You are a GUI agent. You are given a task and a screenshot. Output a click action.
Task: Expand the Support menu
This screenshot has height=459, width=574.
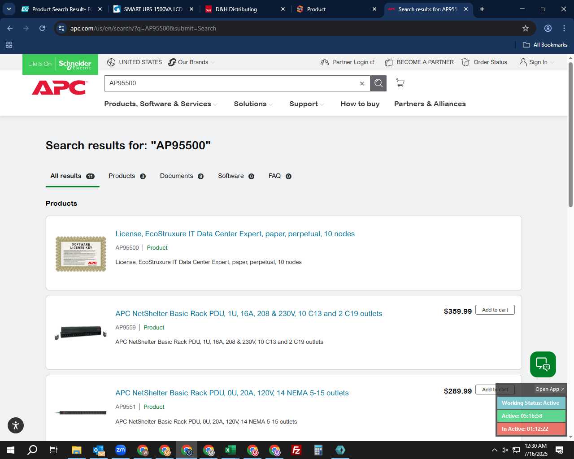coord(307,104)
